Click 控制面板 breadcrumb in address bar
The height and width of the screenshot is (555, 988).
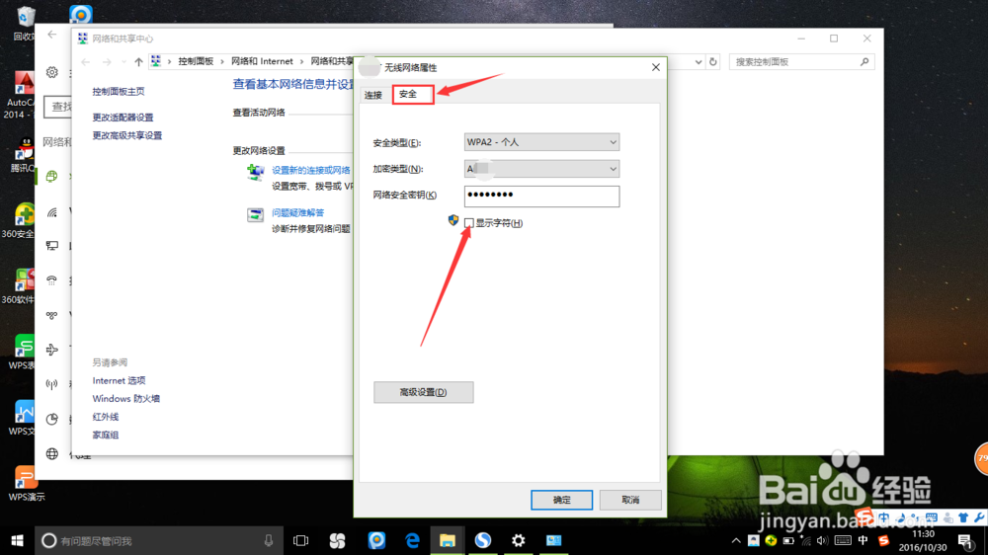click(196, 61)
